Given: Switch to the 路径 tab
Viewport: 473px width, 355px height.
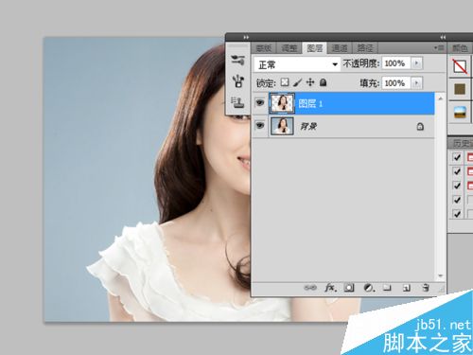Looking at the screenshot, I should (x=364, y=48).
